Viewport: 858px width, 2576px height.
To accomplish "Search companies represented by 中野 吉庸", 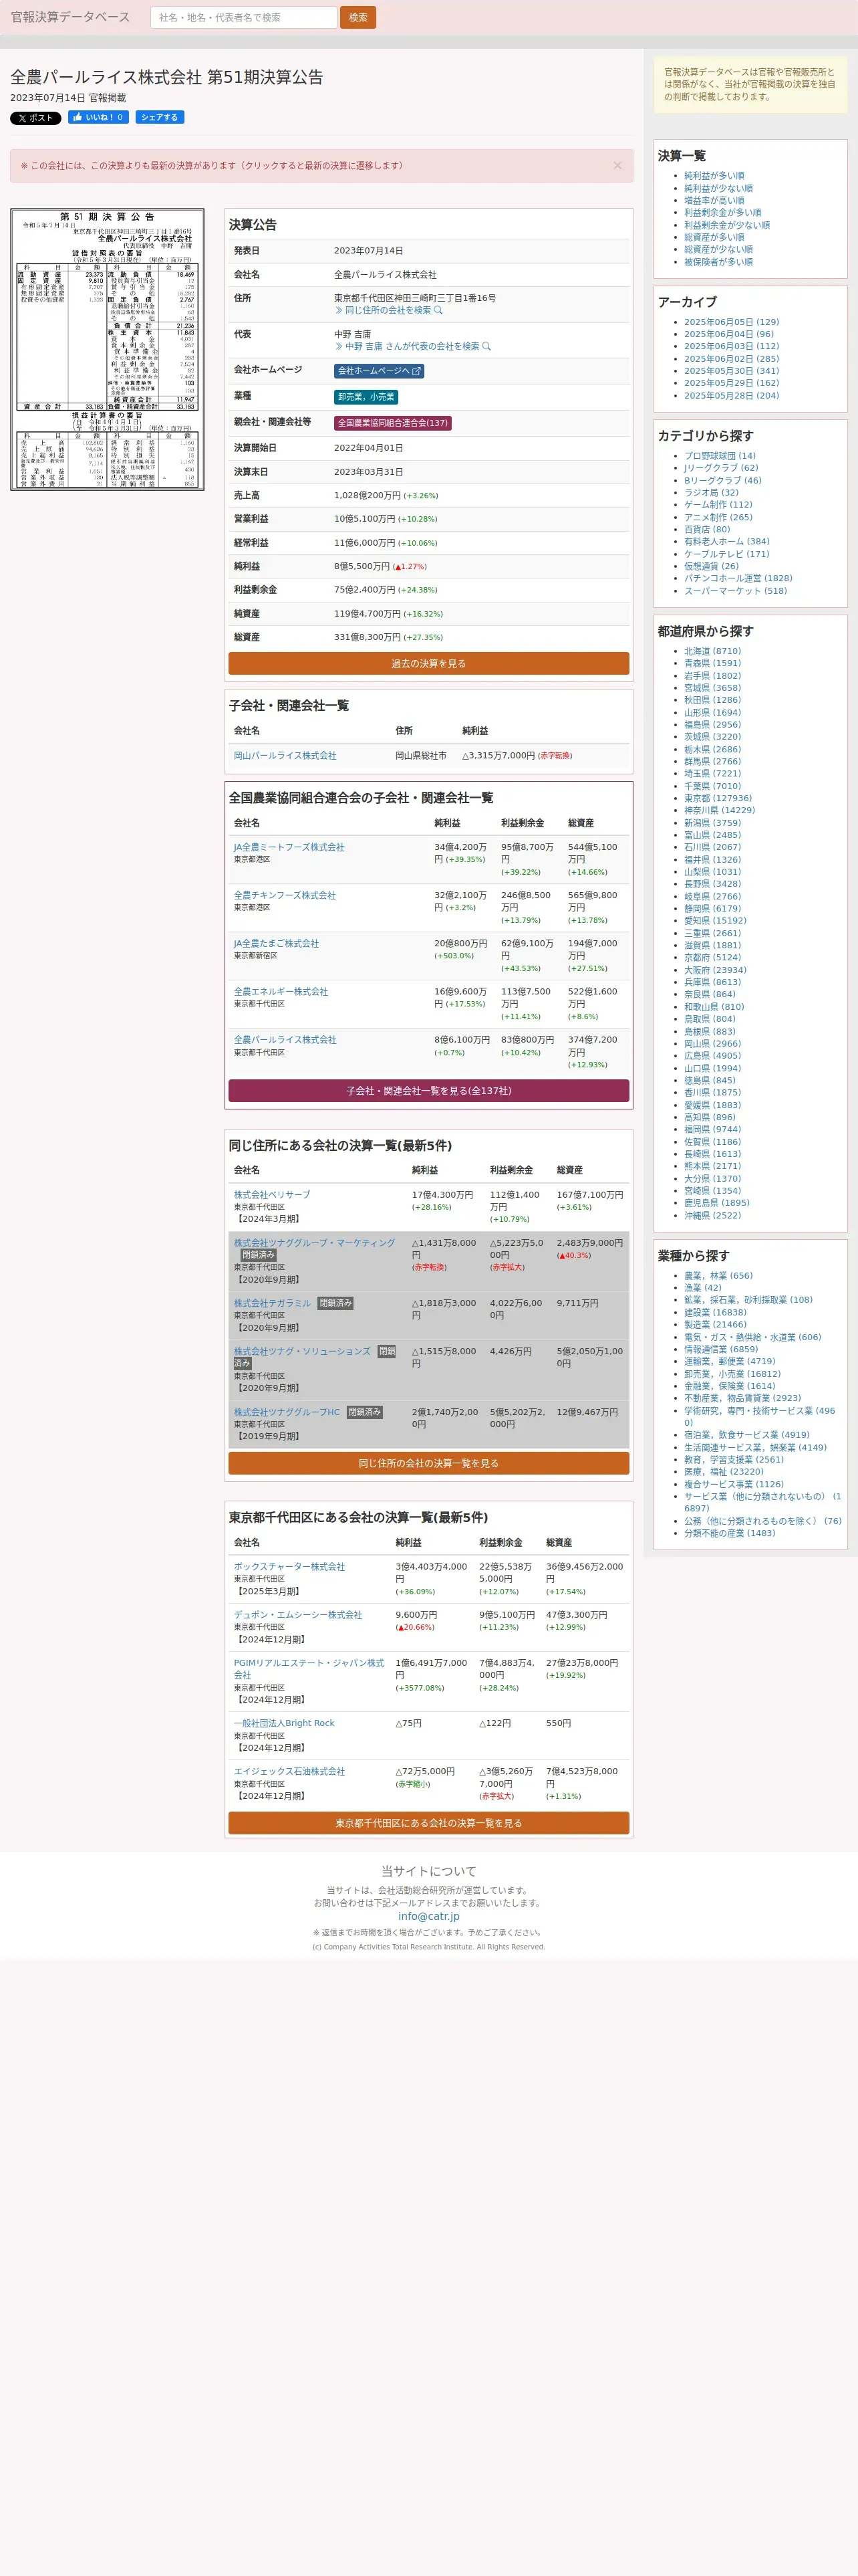I will 412,346.
